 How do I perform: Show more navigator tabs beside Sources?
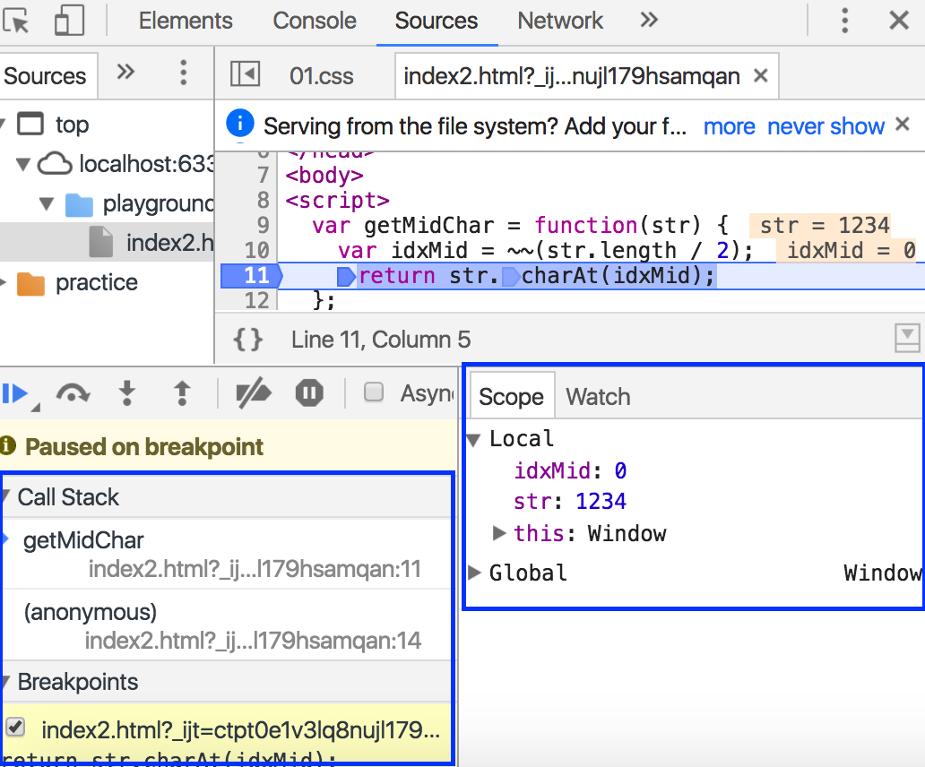tap(125, 73)
